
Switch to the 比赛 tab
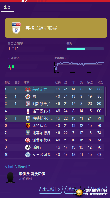tap(7, 7)
